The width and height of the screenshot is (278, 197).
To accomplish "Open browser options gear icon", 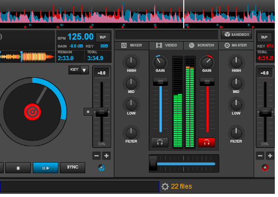I will [165, 187].
